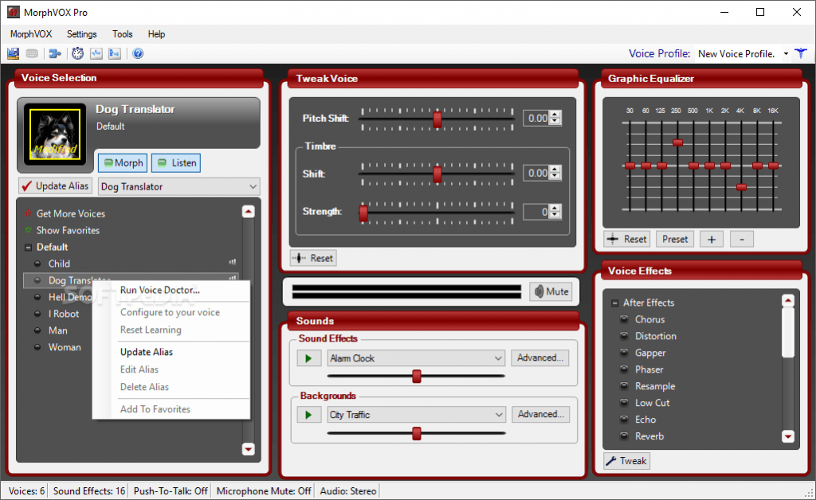Click the waveform meter toolbar icon

coord(96,53)
